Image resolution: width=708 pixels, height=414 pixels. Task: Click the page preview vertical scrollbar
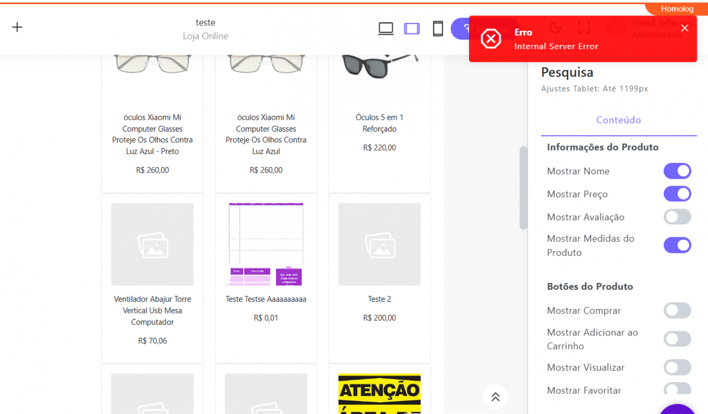tap(523, 188)
